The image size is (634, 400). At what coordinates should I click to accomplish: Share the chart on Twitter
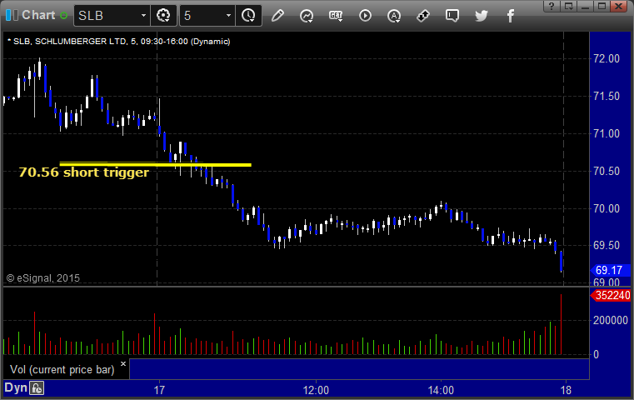[x=482, y=16]
